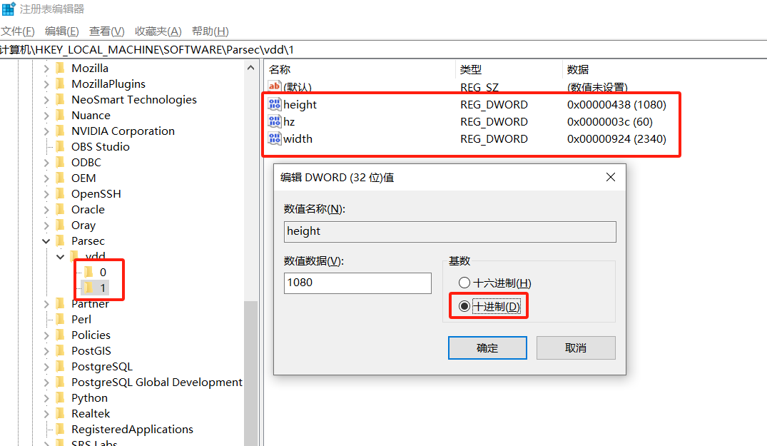Click the Oracle folder icon
This screenshot has height=446, width=767.
point(61,209)
